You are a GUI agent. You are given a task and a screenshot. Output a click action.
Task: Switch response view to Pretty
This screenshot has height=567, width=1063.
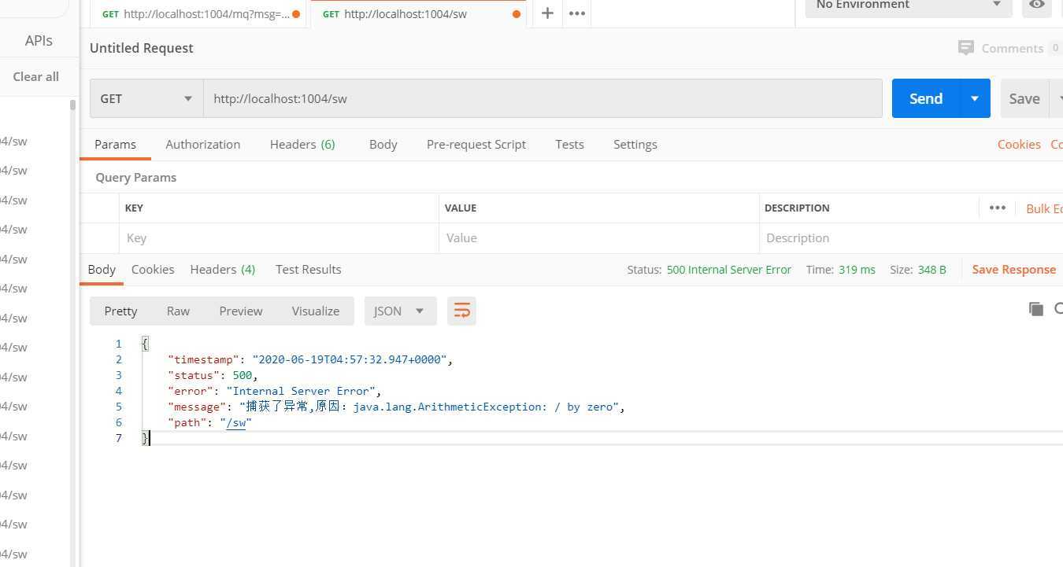(120, 311)
